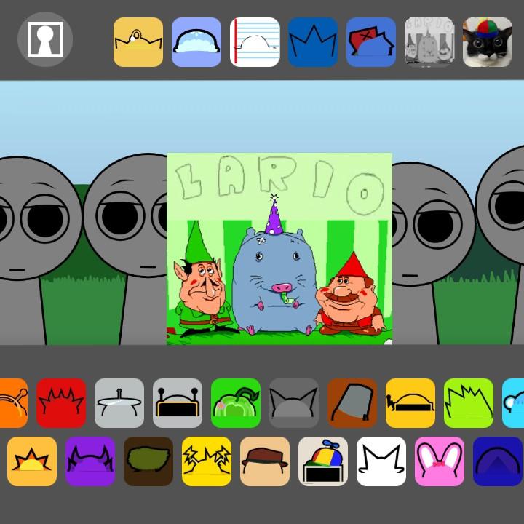Viewport: 524px width, 524px height.
Task: Choose the lined notebook paper icon
Action: click(255, 42)
